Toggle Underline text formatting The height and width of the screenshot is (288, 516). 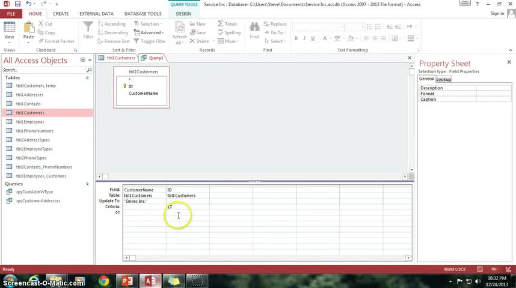313,38
